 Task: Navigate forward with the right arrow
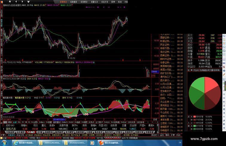pos(22,1)
